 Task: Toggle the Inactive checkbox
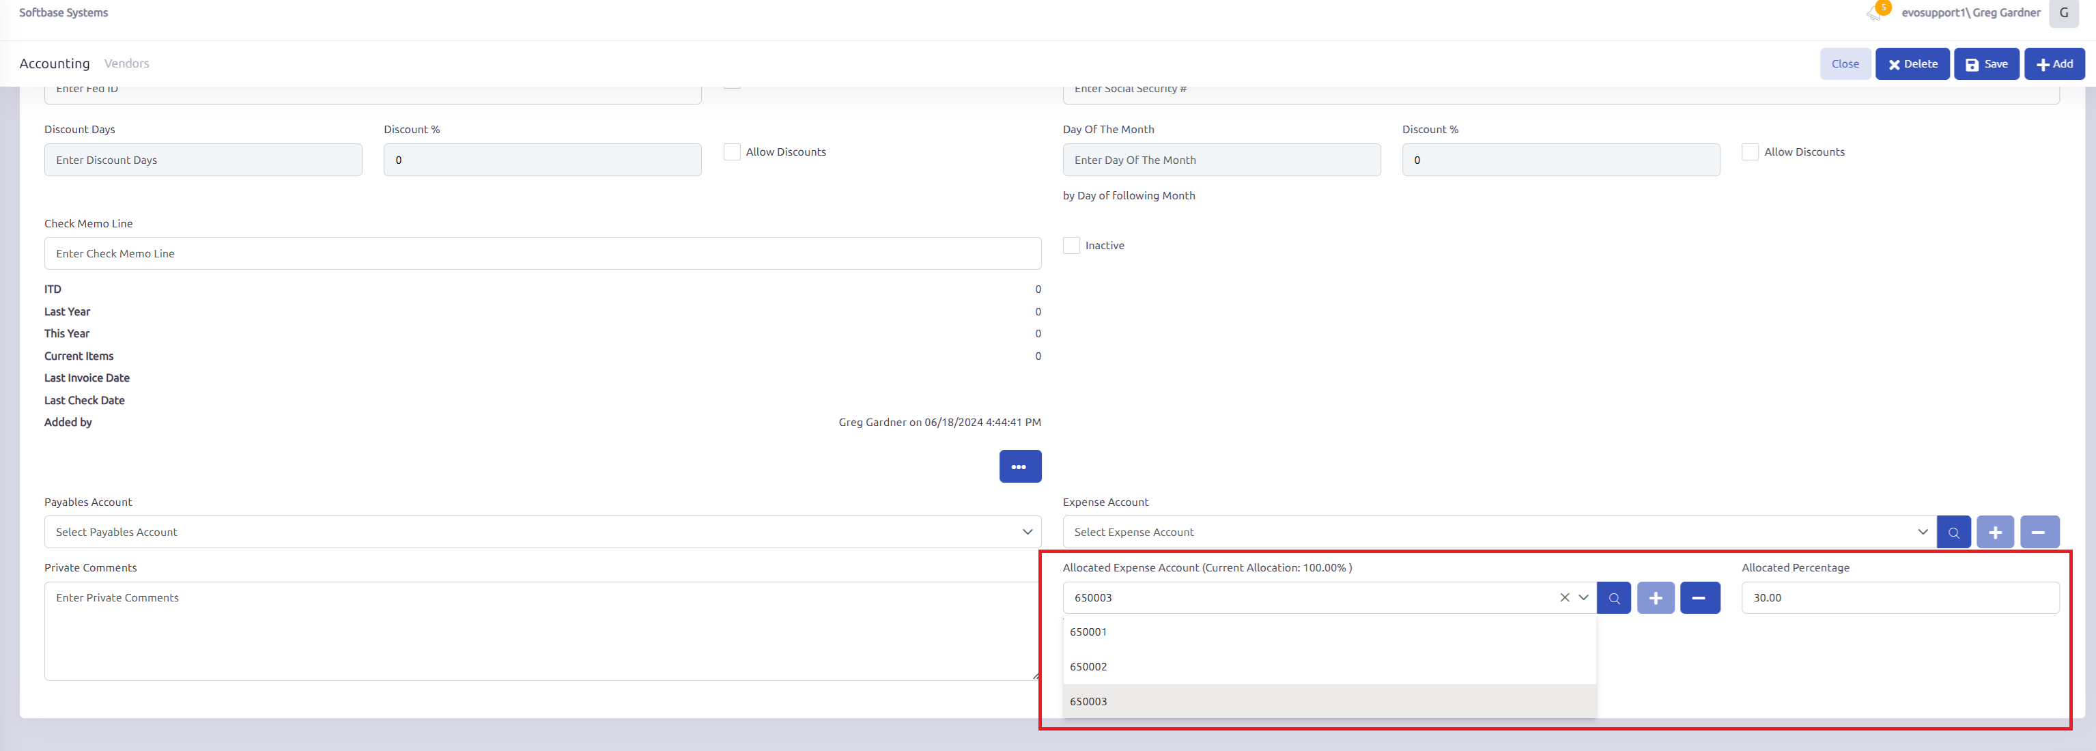tap(1072, 246)
